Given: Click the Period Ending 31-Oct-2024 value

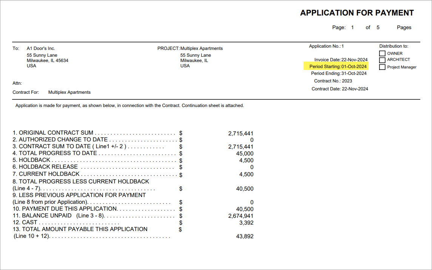Looking at the screenshot, I should 354,73.
